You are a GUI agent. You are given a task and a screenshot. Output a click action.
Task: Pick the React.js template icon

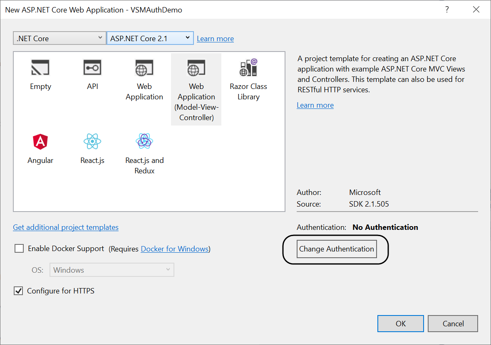click(92, 142)
